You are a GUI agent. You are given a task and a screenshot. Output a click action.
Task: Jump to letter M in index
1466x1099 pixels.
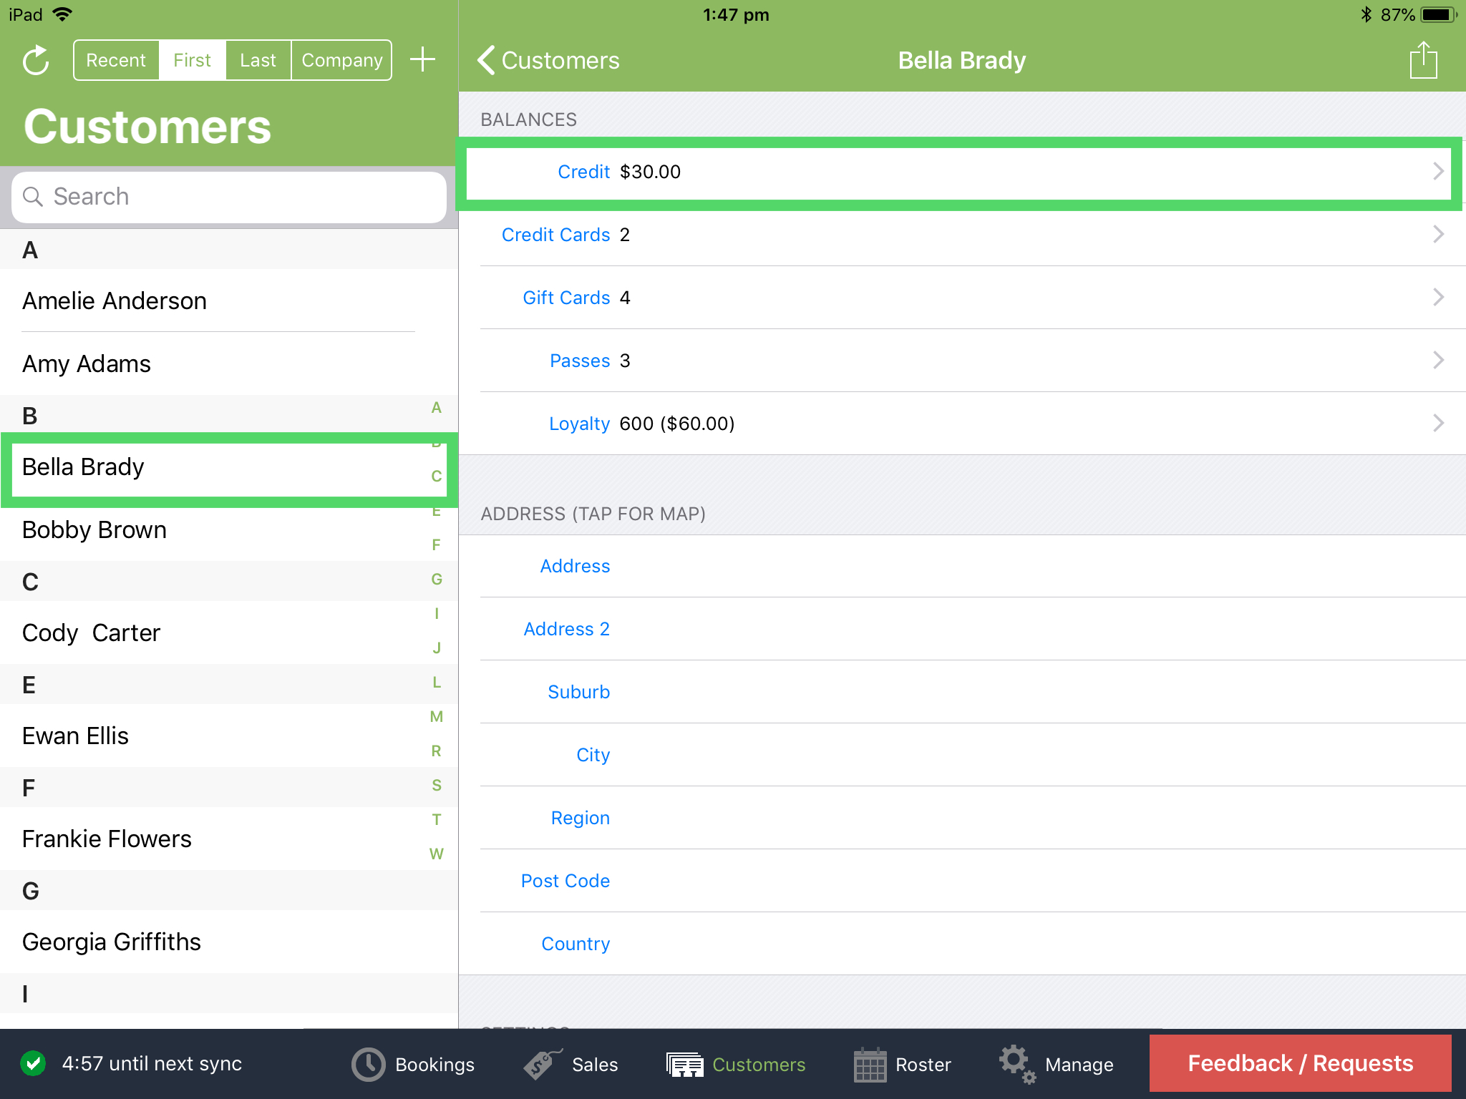pyautogui.click(x=436, y=717)
